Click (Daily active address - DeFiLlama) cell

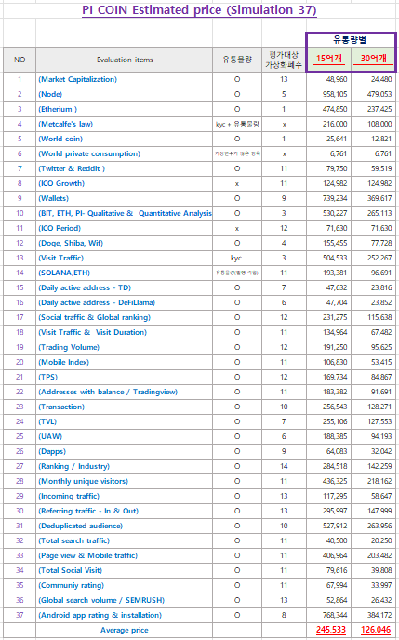(125, 303)
